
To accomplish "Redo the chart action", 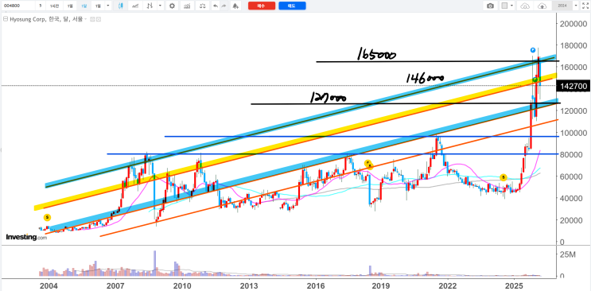I will tap(224, 6).
